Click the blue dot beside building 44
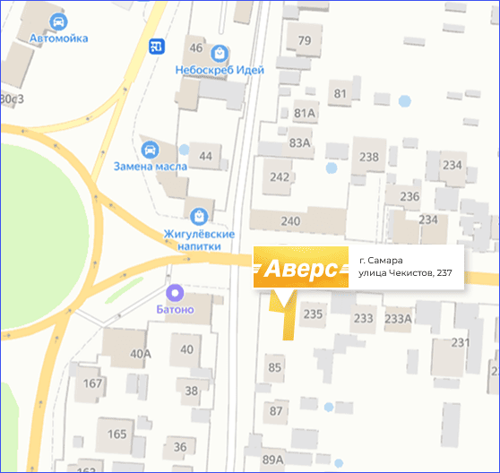The image size is (500, 473). [x=185, y=150]
